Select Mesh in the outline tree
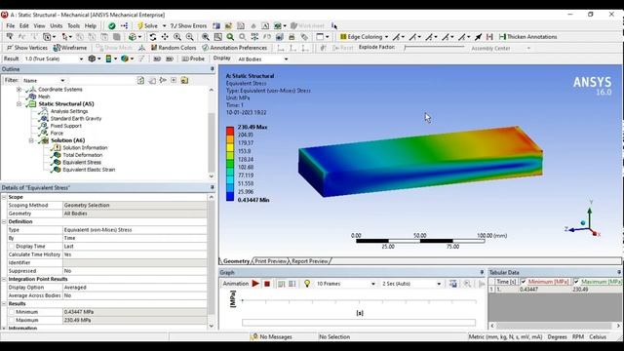The height and width of the screenshot is (351, 624). (x=44, y=97)
